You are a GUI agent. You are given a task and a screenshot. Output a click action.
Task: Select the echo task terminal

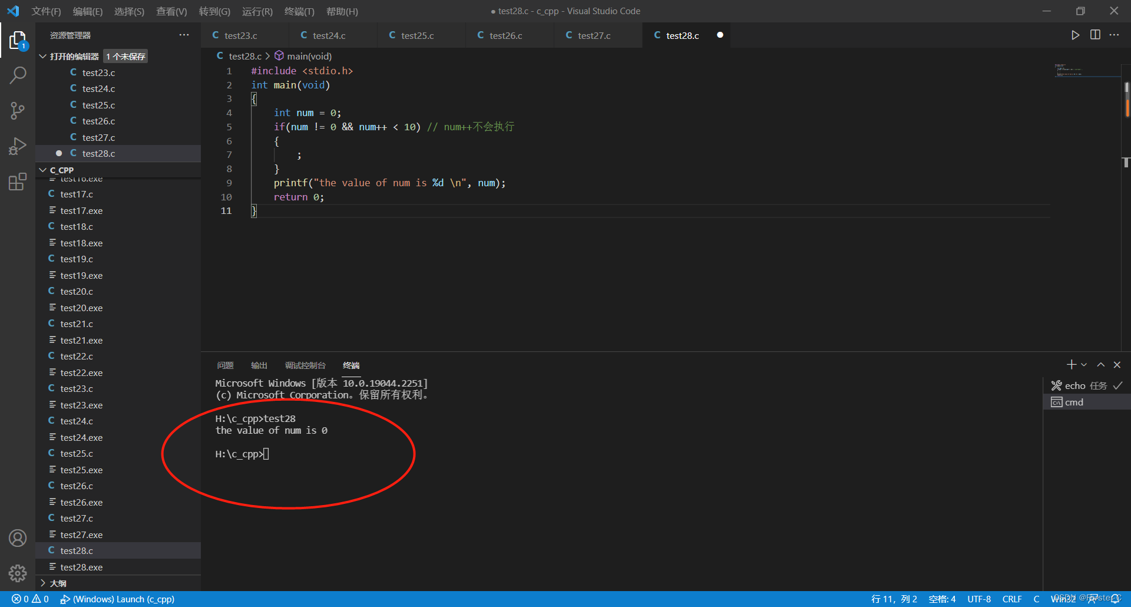[1087, 385]
